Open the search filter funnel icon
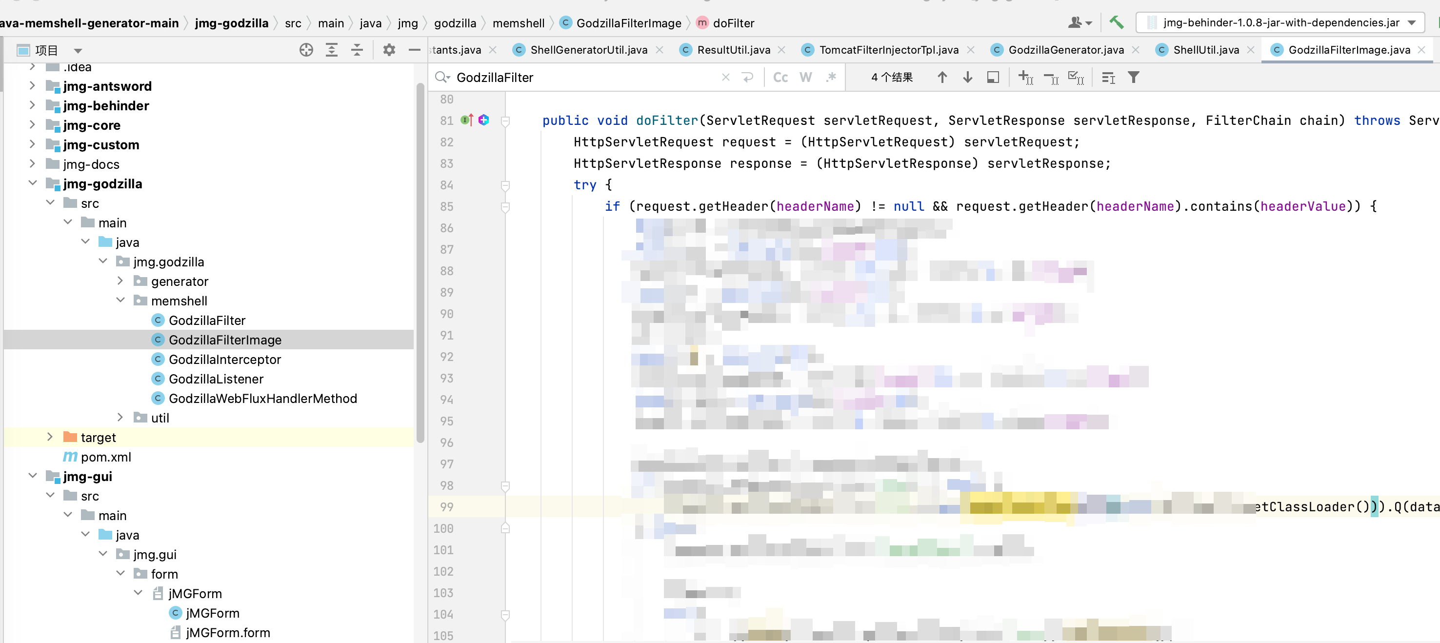Viewport: 1440px width, 643px height. tap(1133, 77)
